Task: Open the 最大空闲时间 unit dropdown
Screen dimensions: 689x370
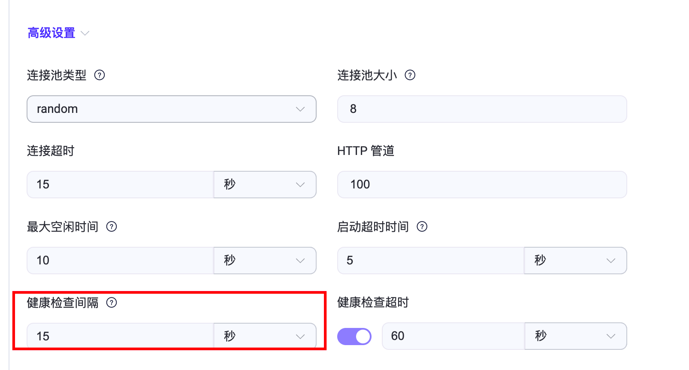Action: click(265, 261)
